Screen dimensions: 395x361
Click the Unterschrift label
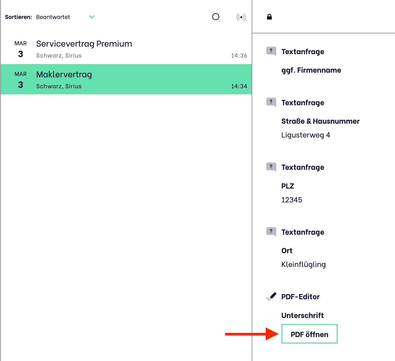tap(303, 315)
